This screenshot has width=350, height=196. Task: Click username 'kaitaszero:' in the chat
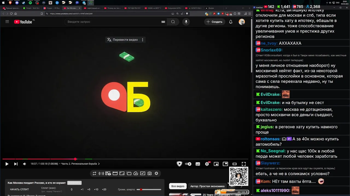pyautogui.click(x=272, y=109)
